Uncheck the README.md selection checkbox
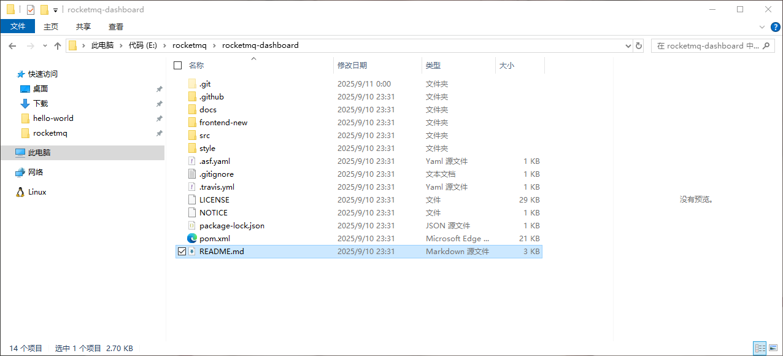Image resolution: width=783 pixels, height=356 pixels. click(x=182, y=251)
